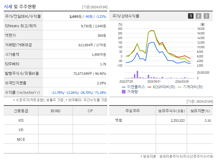Select the 시가총액 row label
Viewport: 216px width, 161px height.
coord(12,54)
